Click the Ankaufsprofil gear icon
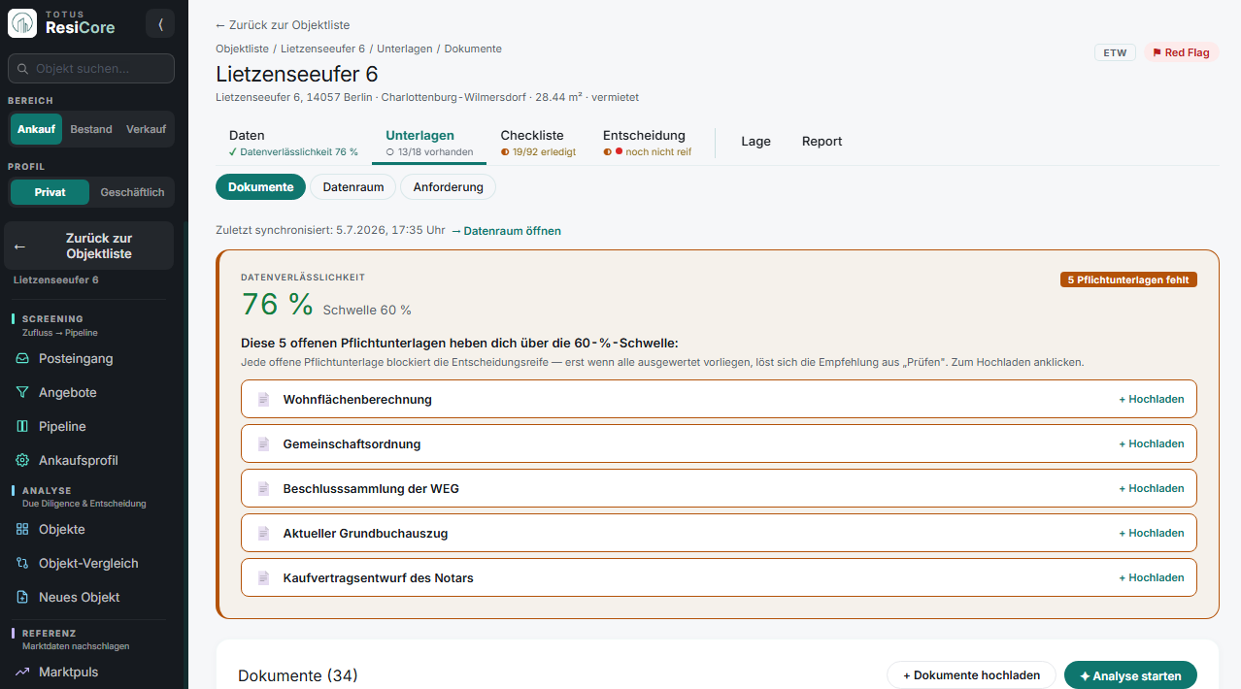 22,460
